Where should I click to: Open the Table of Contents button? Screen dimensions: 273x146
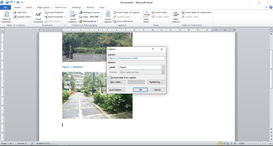(x=6, y=17)
